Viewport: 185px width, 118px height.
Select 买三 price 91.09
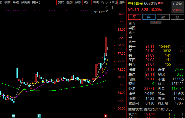[150, 55]
